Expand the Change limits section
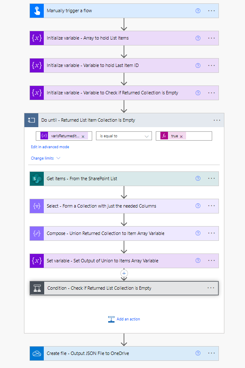Screen dimensions: 245x368 (x=45, y=158)
